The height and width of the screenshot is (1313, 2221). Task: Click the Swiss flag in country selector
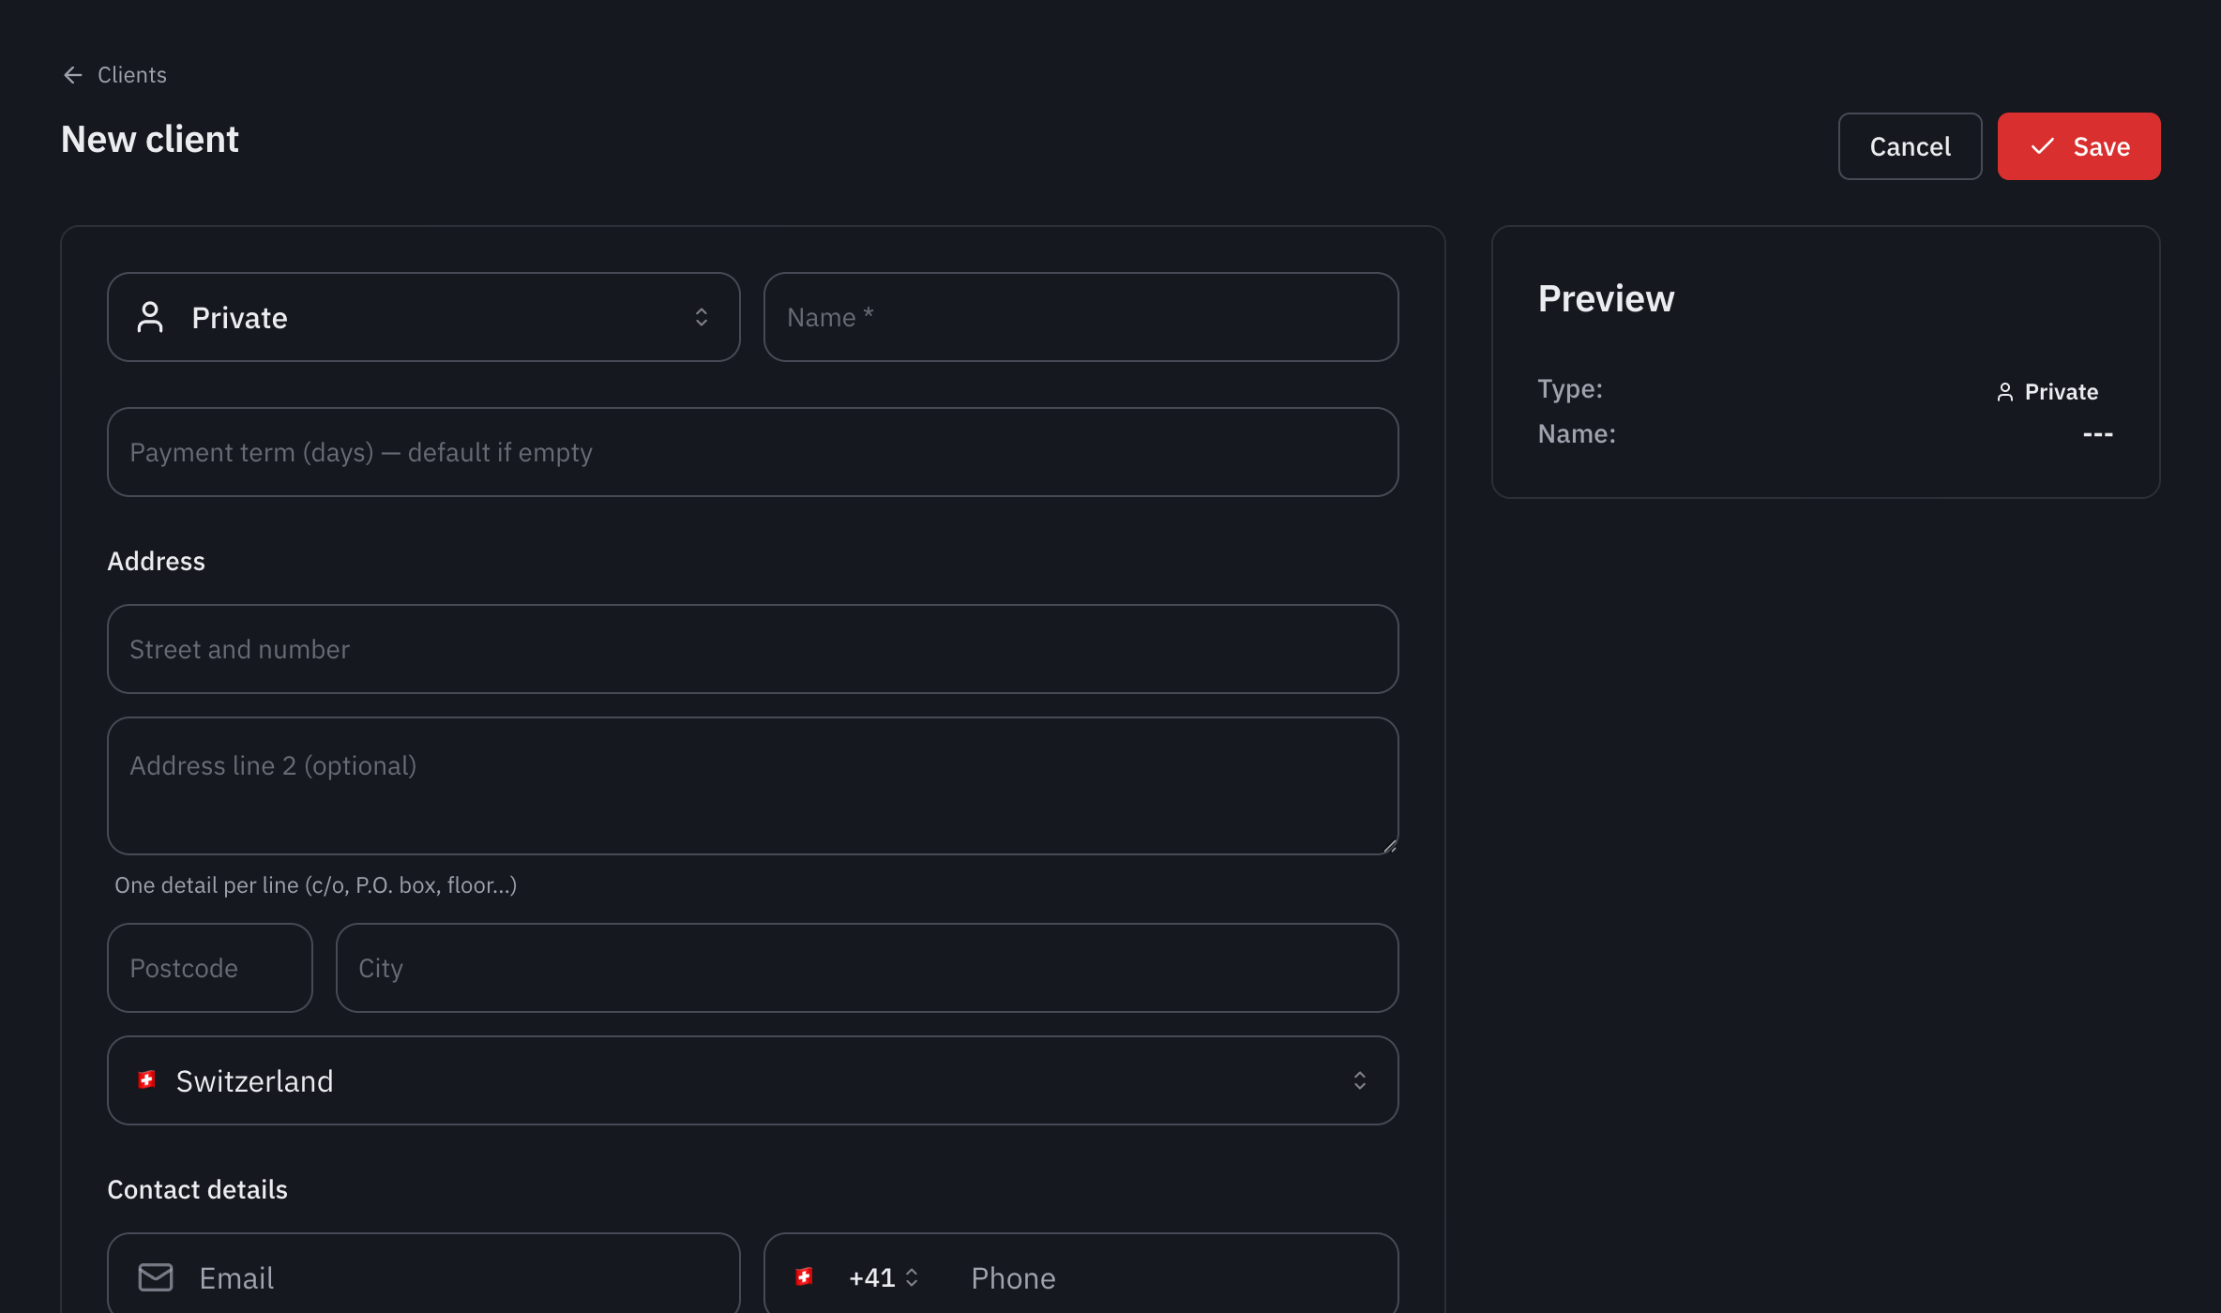coord(146,1080)
